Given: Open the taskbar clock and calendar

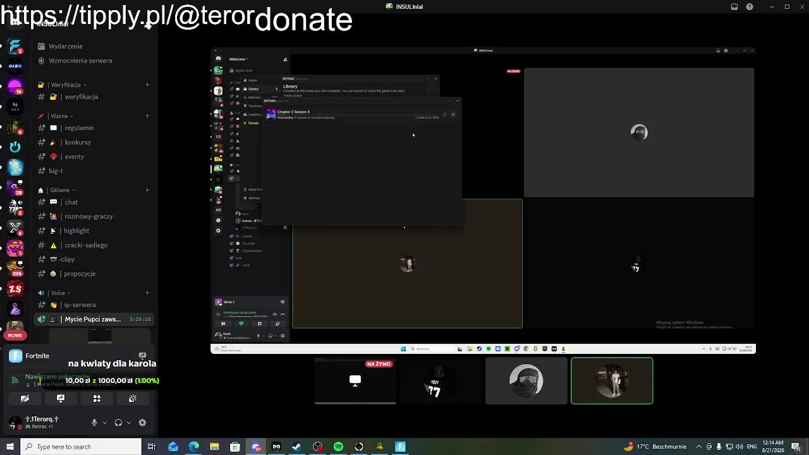Looking at the screenshot, I should tap(773, 447).
